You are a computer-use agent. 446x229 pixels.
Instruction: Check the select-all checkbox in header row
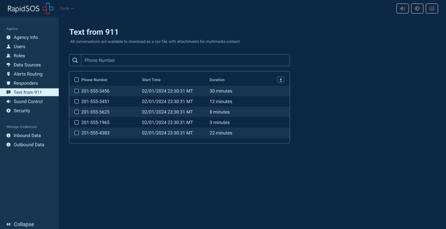[77, 80]
